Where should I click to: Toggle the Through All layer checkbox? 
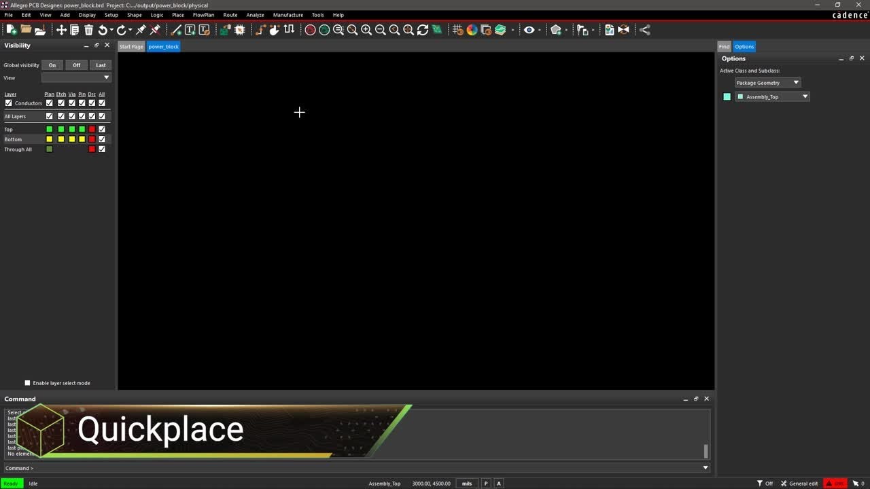point(102,149)
